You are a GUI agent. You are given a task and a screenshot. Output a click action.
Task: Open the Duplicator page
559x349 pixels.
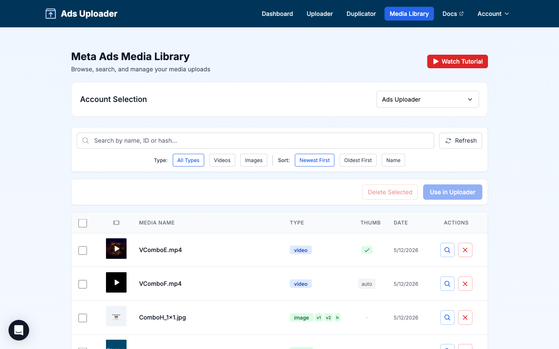pos(361,14)
